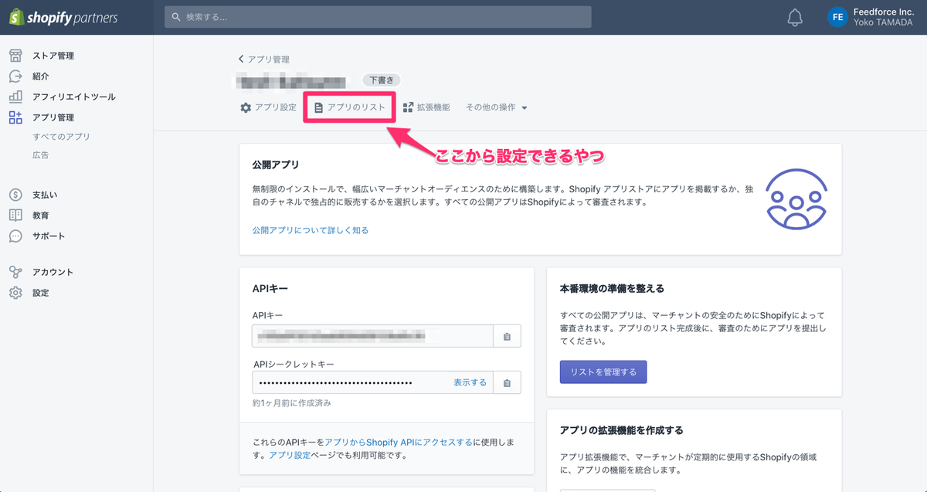Click the 教育 book icon

[15, 215]
